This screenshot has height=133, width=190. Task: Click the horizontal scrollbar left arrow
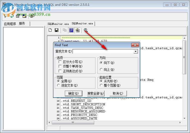tap(49, 122)
